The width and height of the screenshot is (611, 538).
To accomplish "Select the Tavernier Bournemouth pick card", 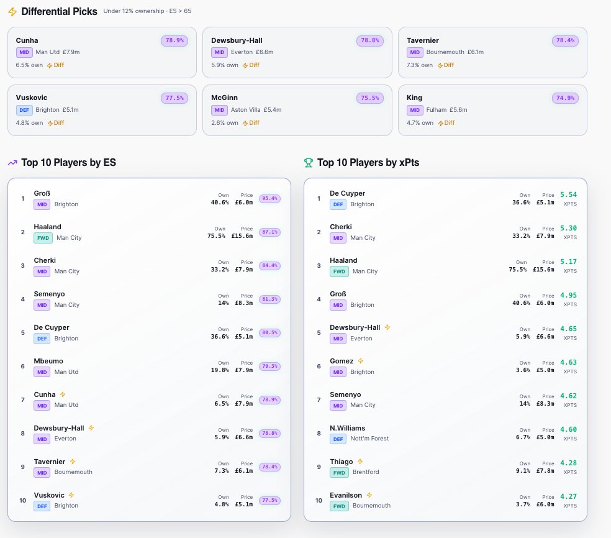I will pos(492,53).
